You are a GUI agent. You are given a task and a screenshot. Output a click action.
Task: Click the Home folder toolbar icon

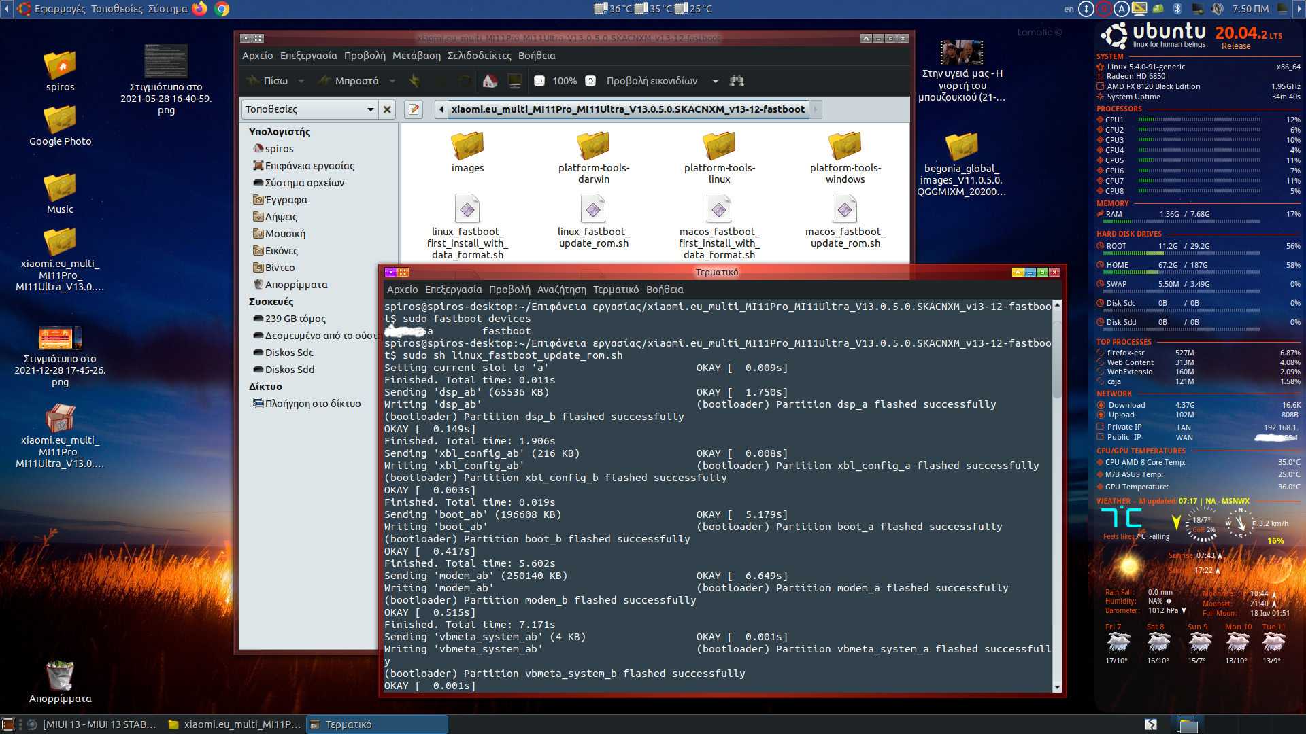coord(490,81)
